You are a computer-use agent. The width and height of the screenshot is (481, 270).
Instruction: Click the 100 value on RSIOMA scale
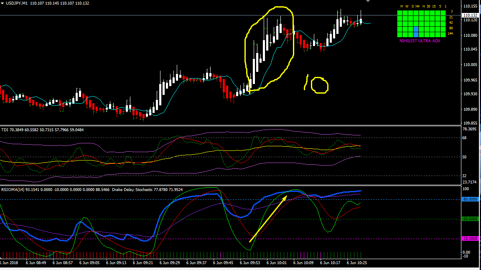click(x=466, y=189)
